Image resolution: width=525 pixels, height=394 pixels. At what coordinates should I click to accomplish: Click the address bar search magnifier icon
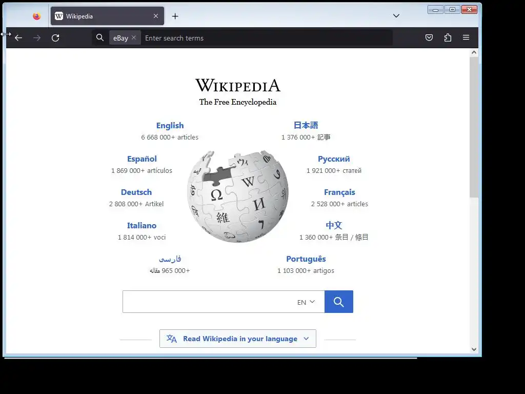[x=100, y=37]
